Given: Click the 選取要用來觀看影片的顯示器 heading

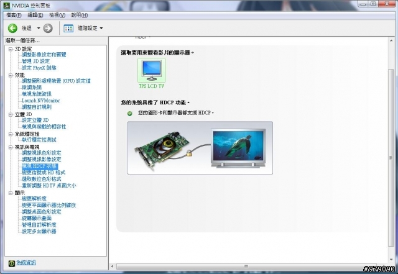Looking at the screenshot, I should click(157, 53).
